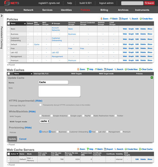The width and height of the screenshot is (158, 167).
Task: Expand the Persistent Caching side panel arrow
Action: tap(2, 16)
